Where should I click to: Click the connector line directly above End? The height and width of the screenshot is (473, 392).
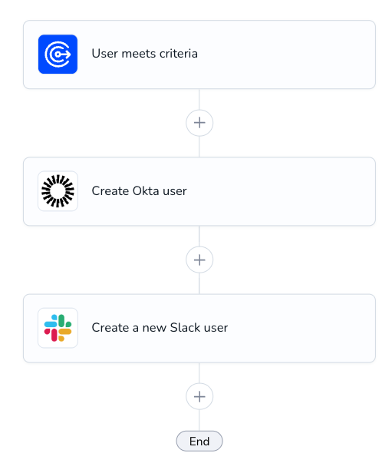[199, 420]
